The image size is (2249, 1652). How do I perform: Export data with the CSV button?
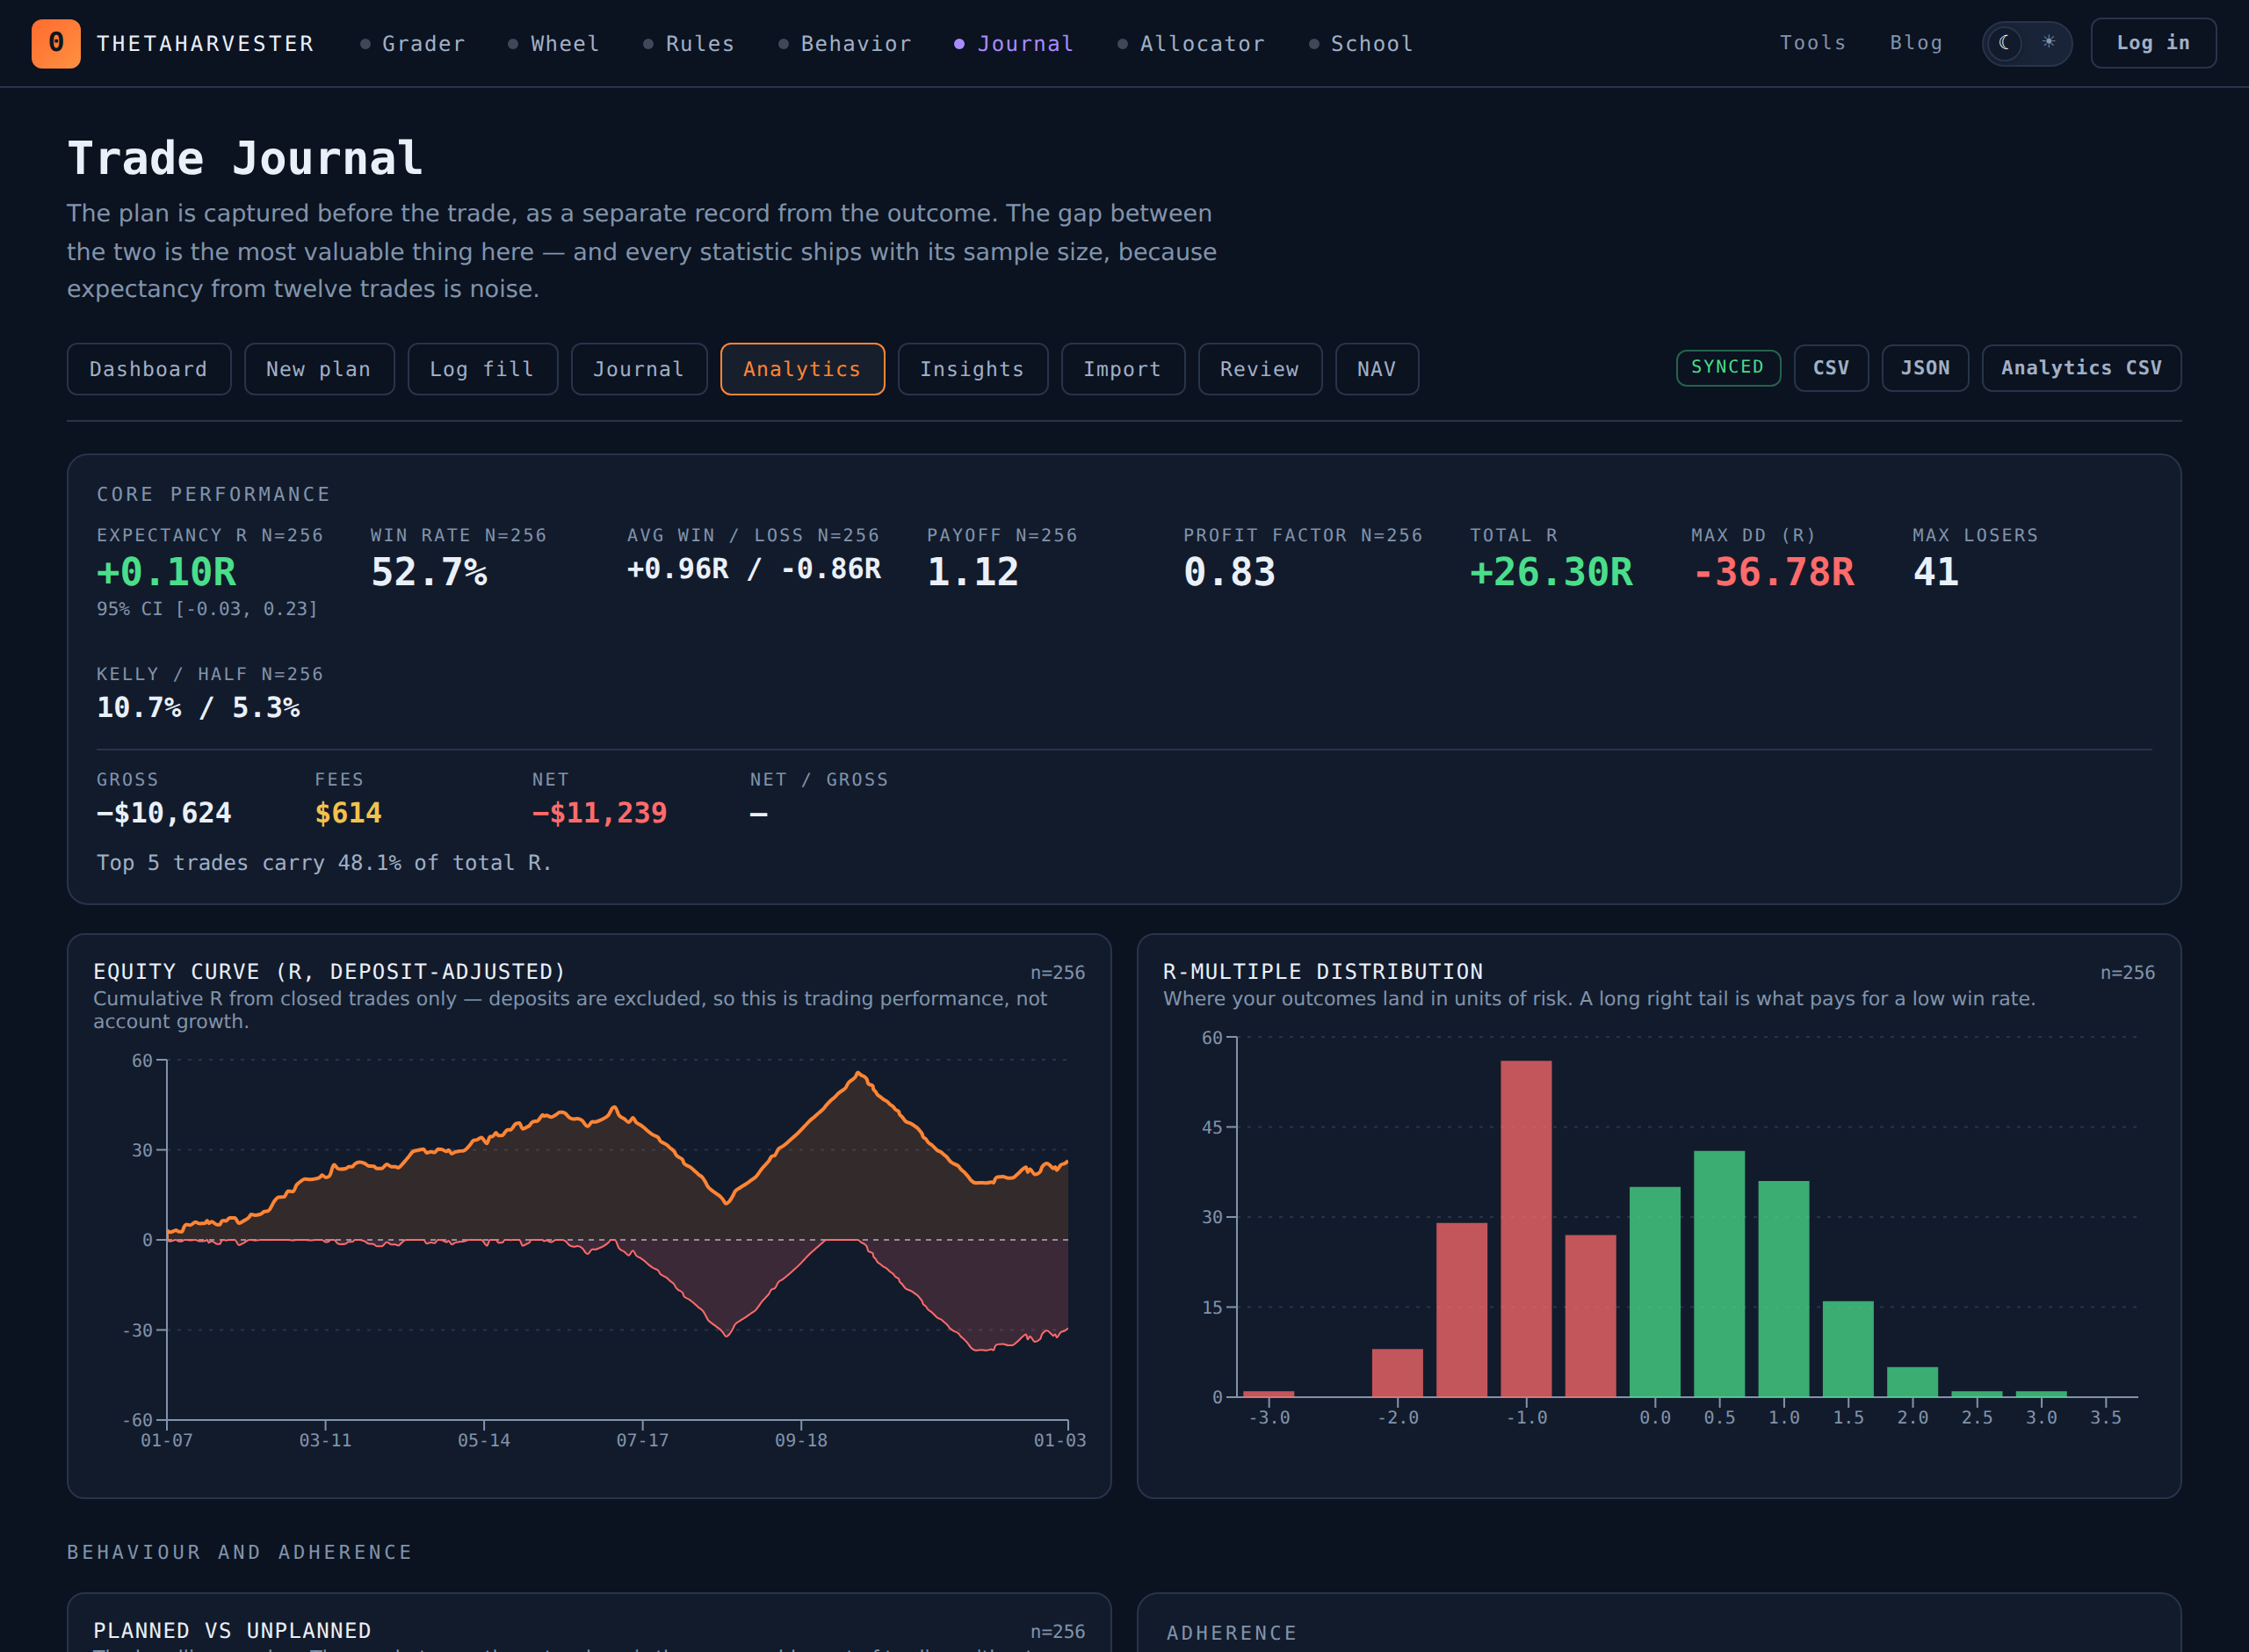[1830, 368]
